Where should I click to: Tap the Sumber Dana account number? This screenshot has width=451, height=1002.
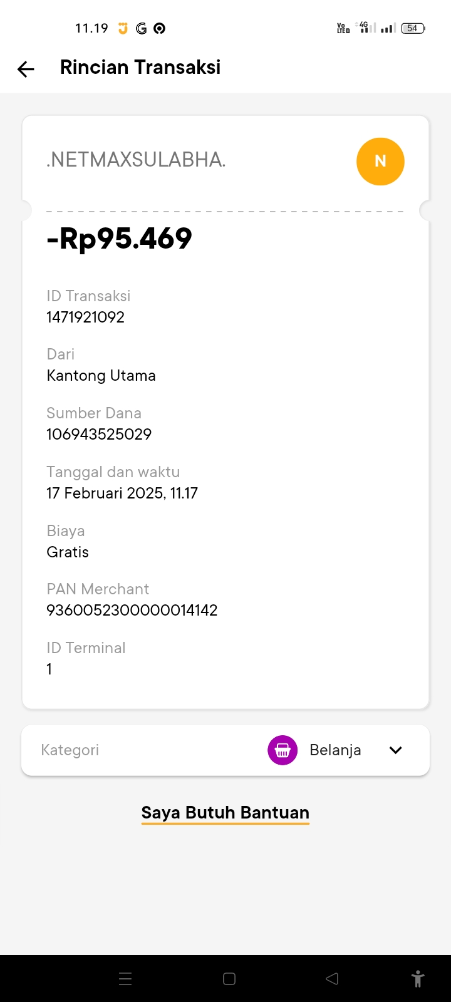pos(99,435)
